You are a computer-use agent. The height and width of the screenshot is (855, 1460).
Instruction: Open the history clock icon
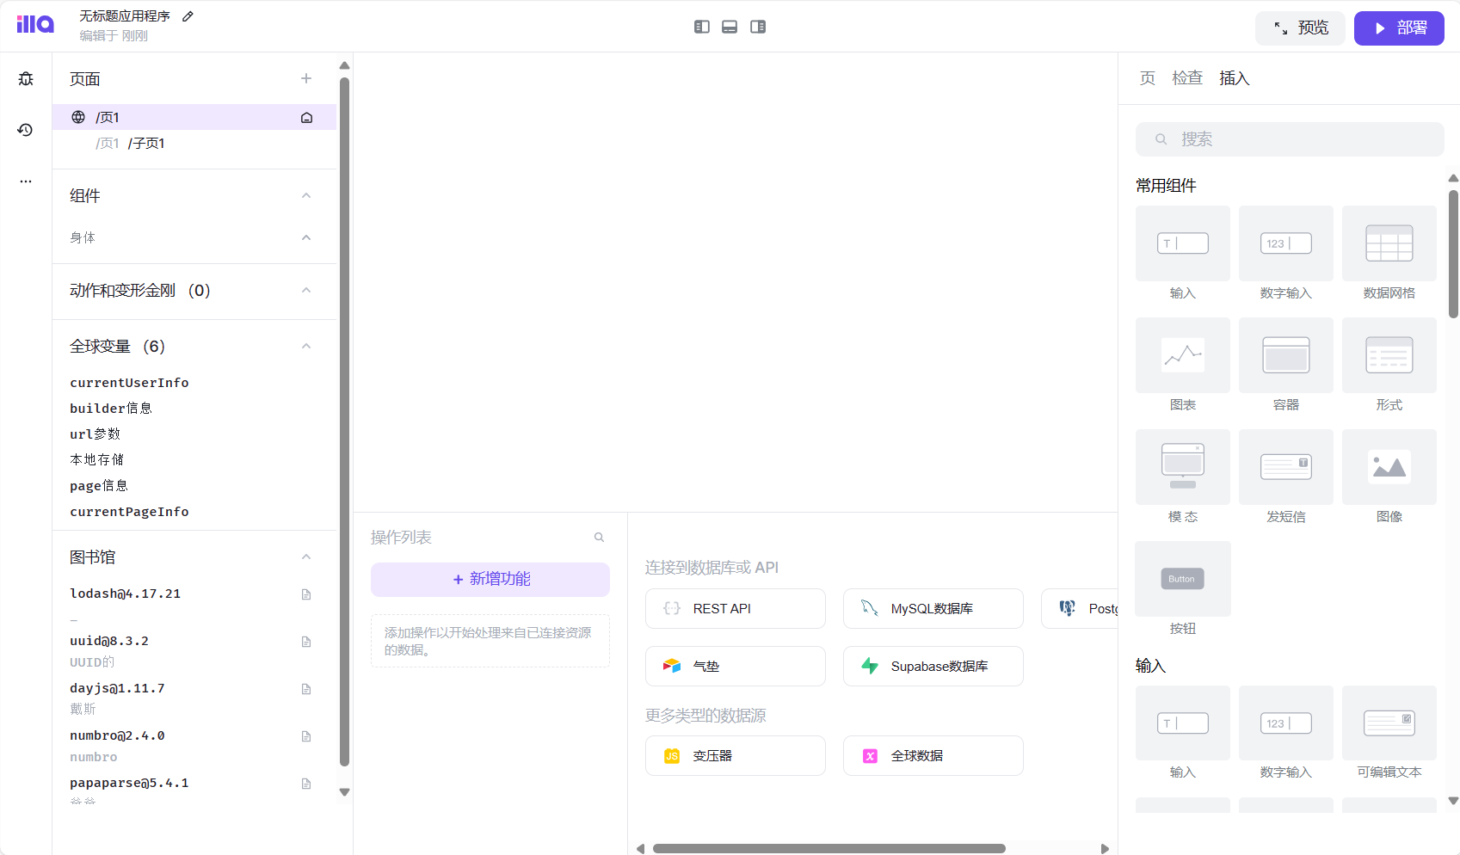coord(26,130)
